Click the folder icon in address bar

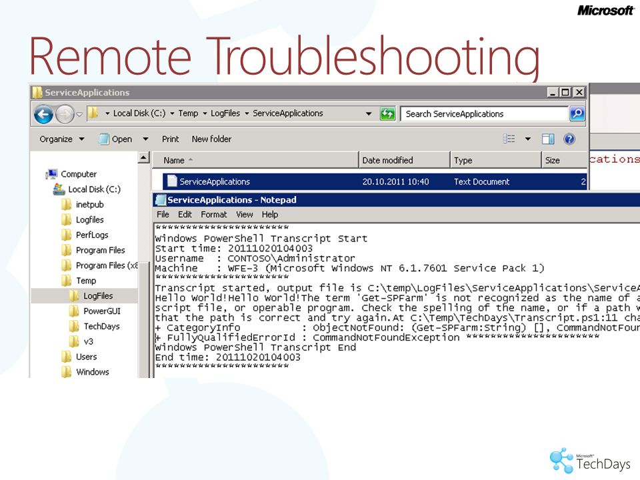tap(93, 113)
